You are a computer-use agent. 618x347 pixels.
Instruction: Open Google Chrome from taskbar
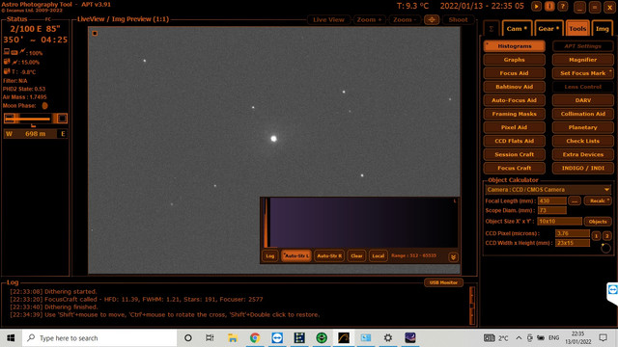(255, 338)
